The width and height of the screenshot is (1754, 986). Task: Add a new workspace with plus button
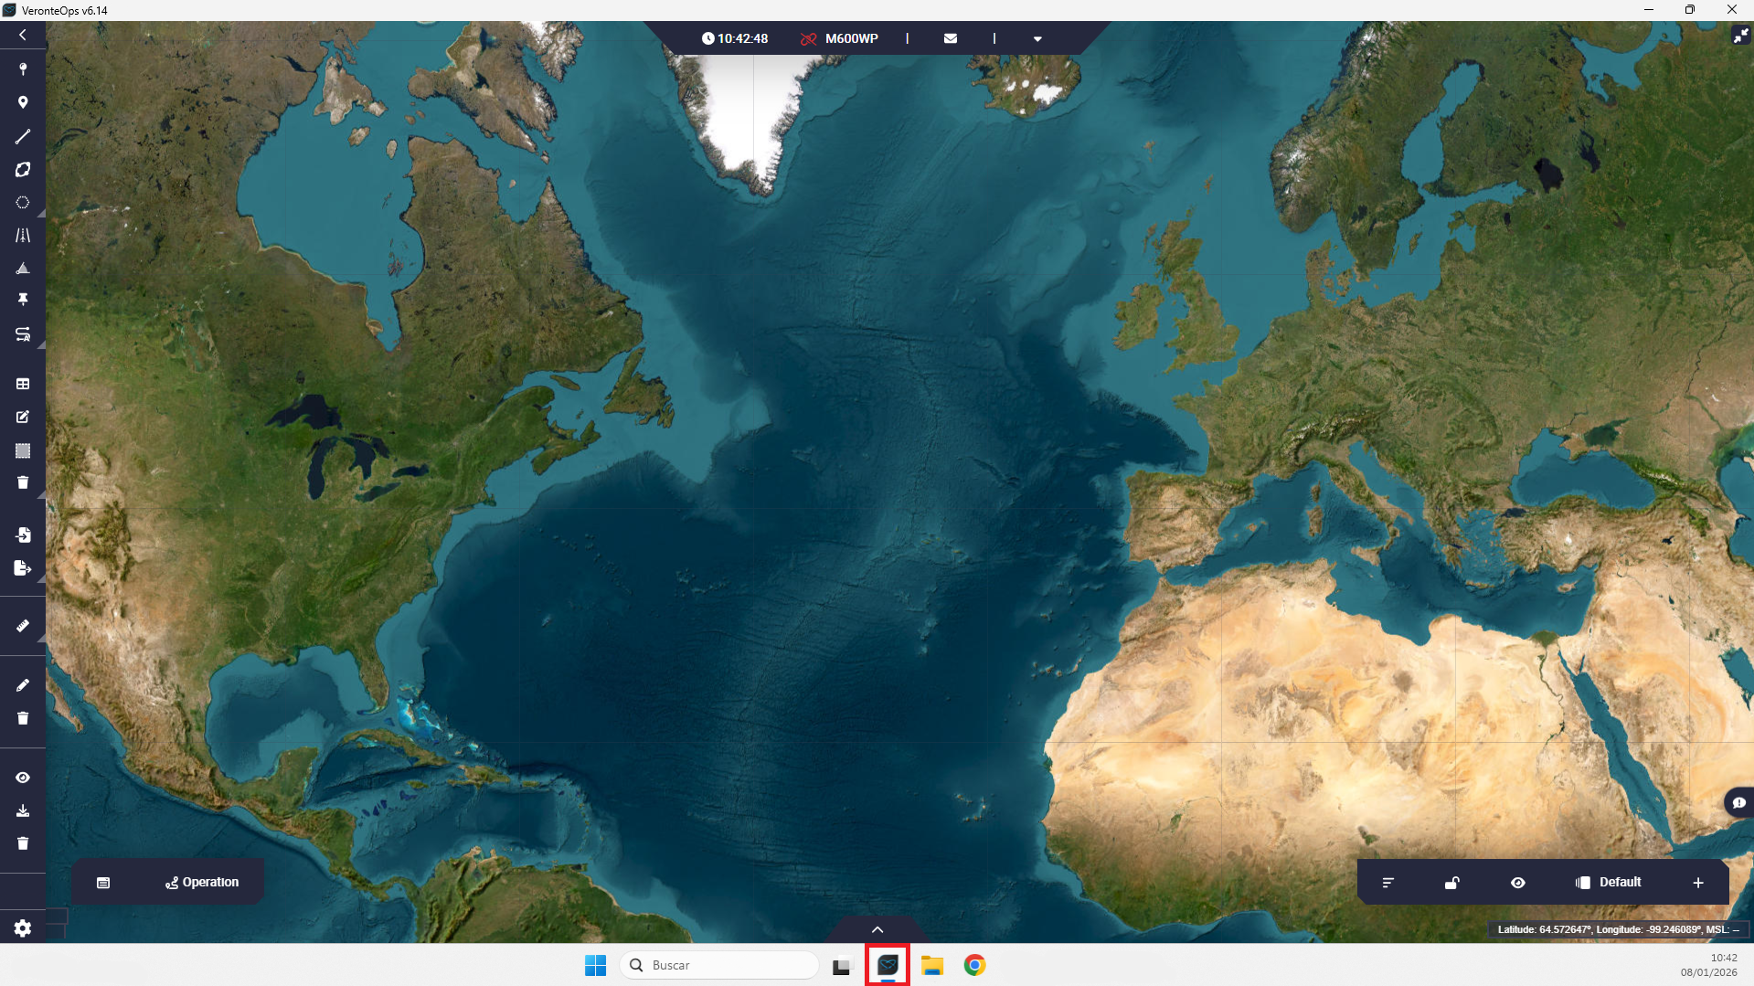[x=1698, y=883]
